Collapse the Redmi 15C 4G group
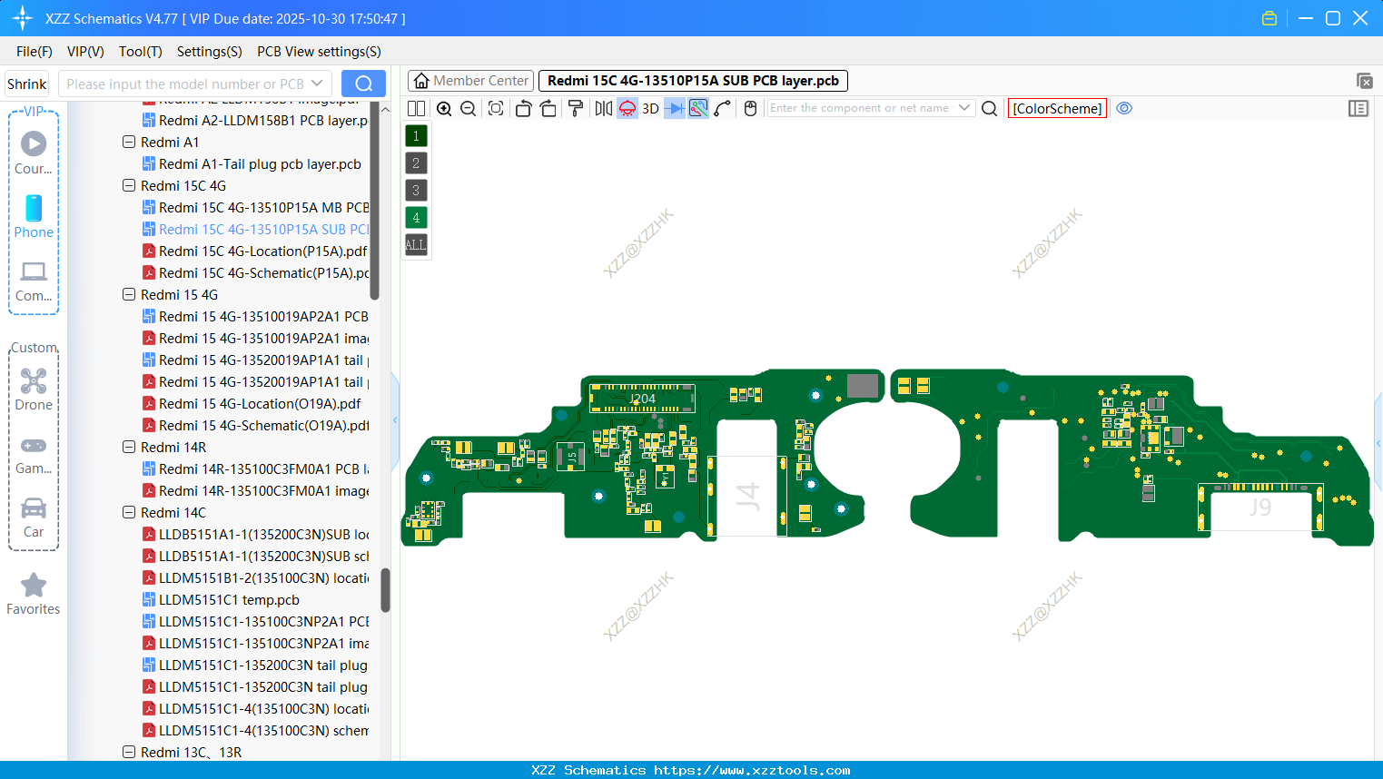1383x779 pixels. [x=128, y=185]
